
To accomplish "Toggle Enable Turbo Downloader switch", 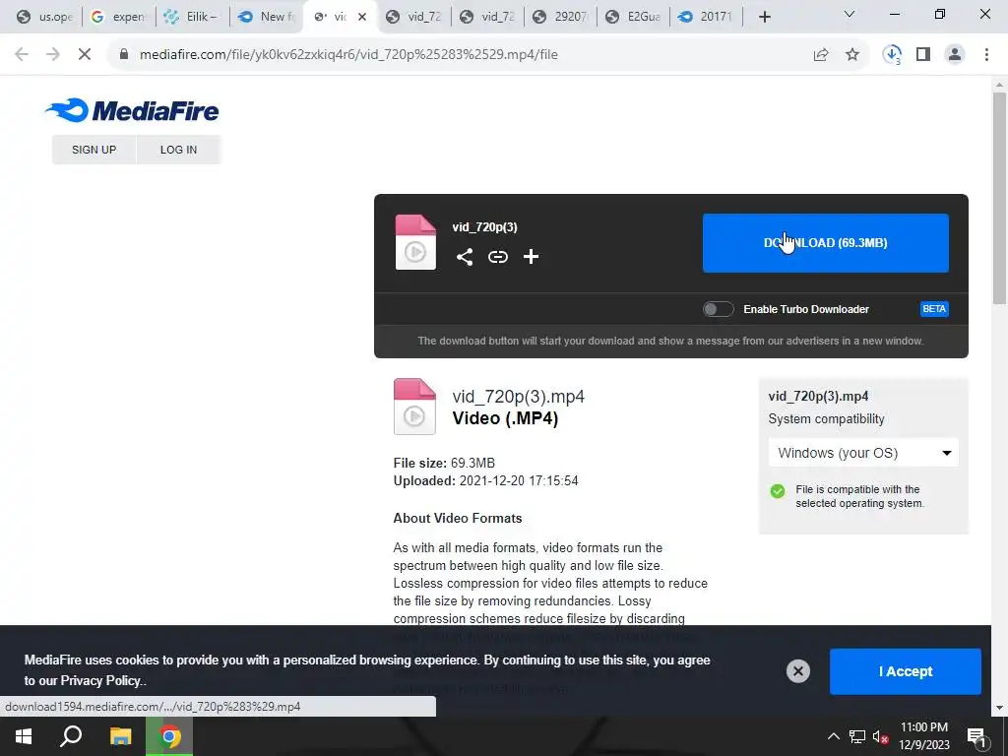I will coord(718,309).
